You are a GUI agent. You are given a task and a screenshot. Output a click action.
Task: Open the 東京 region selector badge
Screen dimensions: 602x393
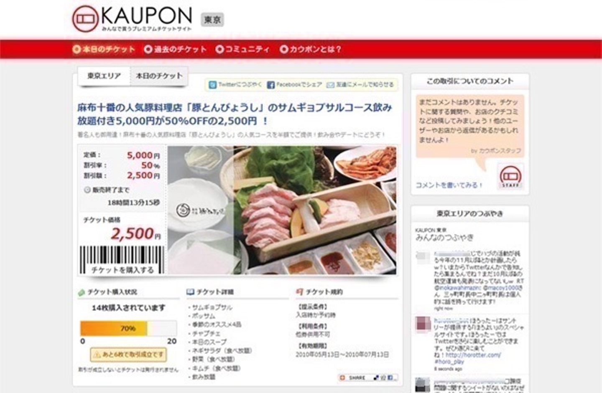click(212, 20)
